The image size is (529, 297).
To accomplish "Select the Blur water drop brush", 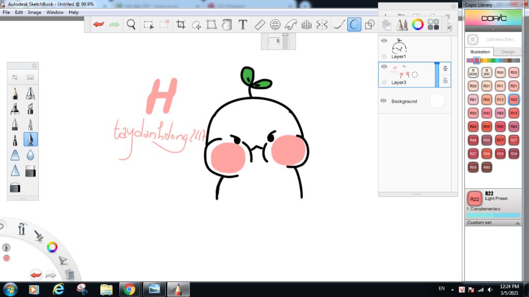I will pyautogui.click(x=30, y=155).
